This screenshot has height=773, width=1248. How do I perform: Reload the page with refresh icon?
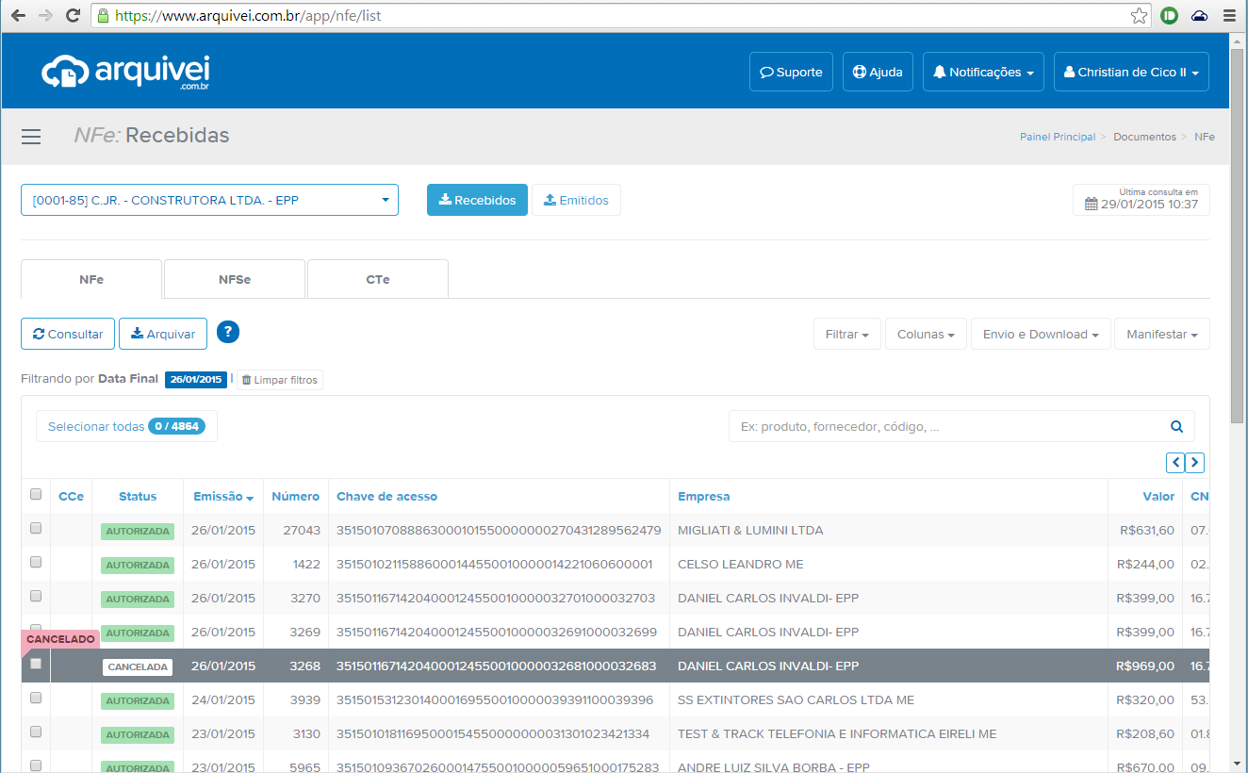[73, 16]
